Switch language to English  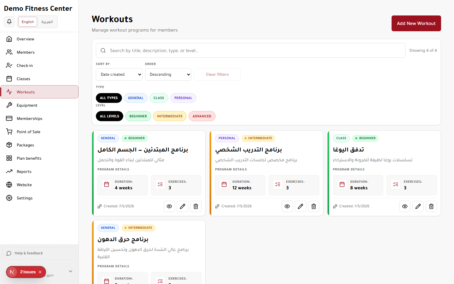pyautogui.click(x=28, y=22)
